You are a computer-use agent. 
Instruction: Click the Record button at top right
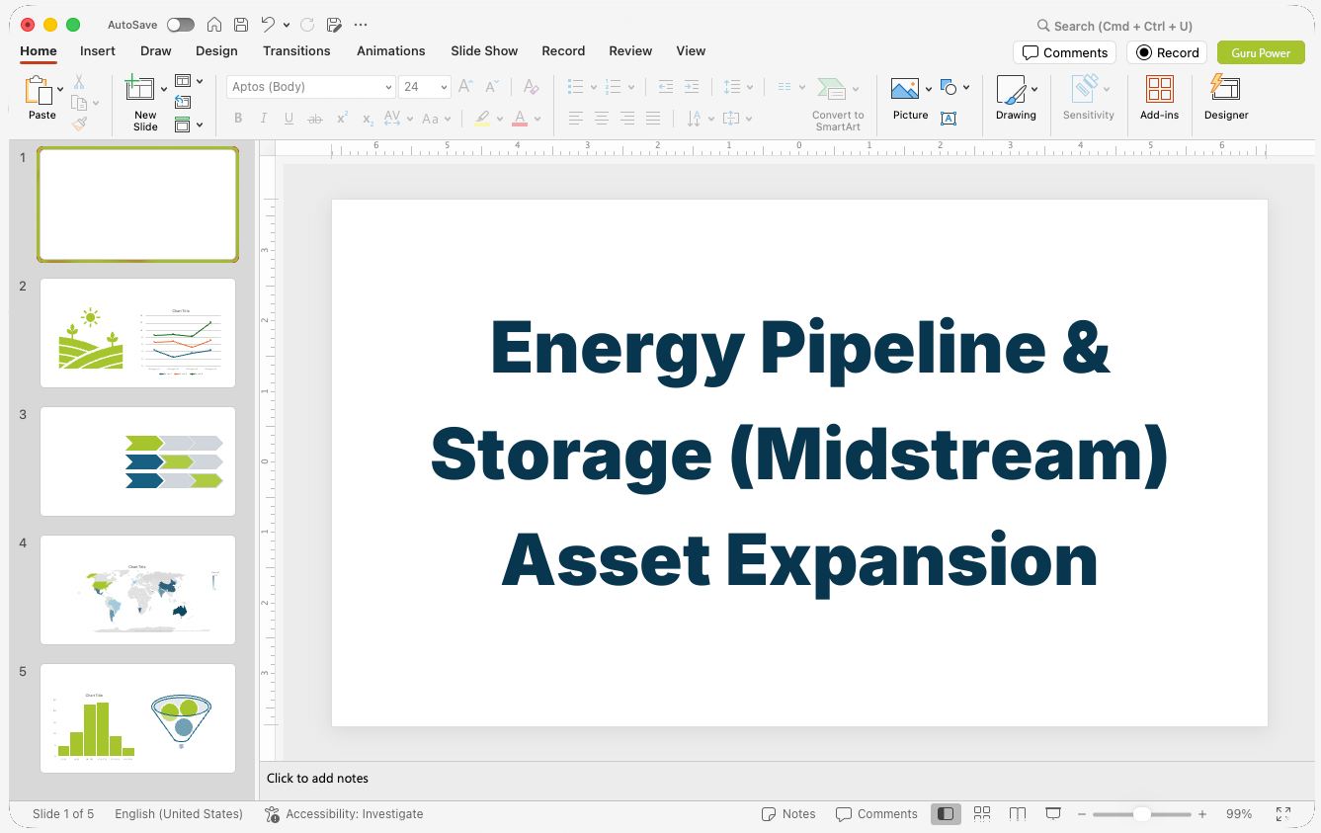tap(1168, 52)
